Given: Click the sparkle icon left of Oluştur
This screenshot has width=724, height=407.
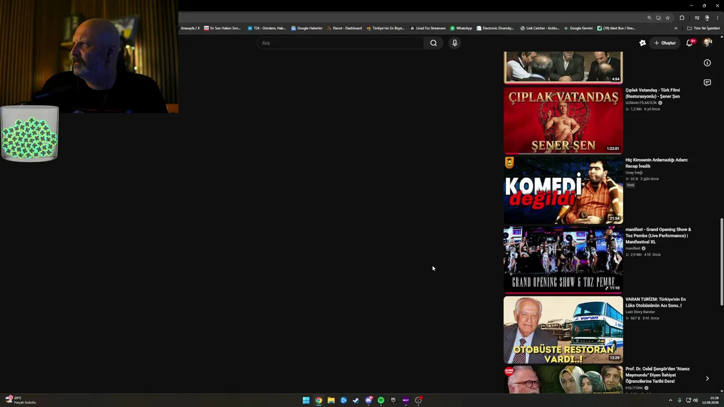Looking at the screenshot, I should click(x=643, y=43).
